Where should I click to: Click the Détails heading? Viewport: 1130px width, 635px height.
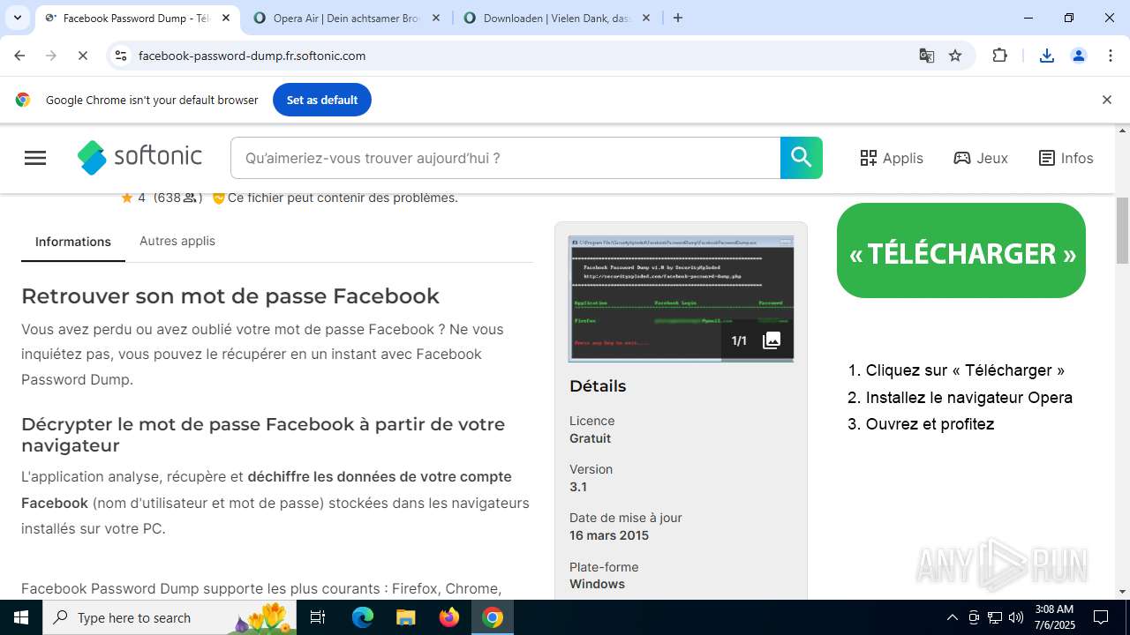tap(598, 386)
